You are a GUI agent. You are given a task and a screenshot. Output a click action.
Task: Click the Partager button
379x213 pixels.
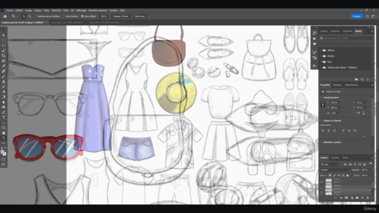click(356, 16)
